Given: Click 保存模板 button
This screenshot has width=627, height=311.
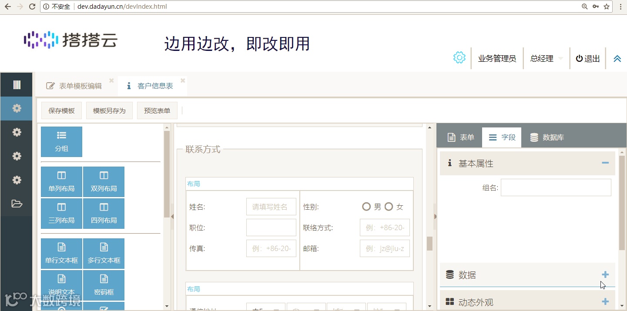Looking at the screenshot, I should 61,110.
